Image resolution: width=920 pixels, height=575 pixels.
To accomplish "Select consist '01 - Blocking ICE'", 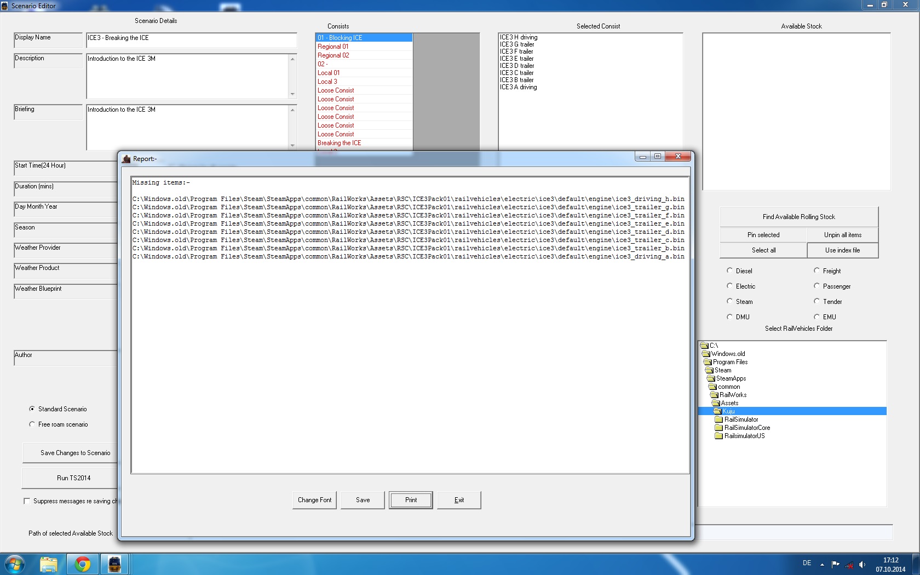I will pos(364,38).
